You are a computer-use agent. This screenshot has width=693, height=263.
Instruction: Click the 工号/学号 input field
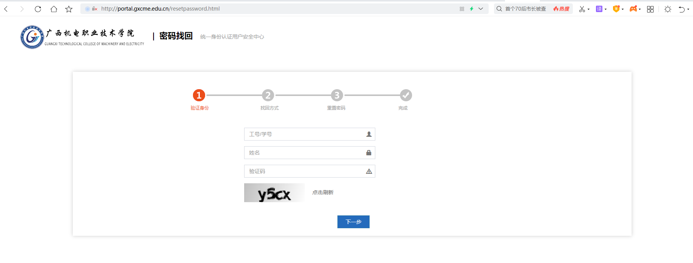305,134
